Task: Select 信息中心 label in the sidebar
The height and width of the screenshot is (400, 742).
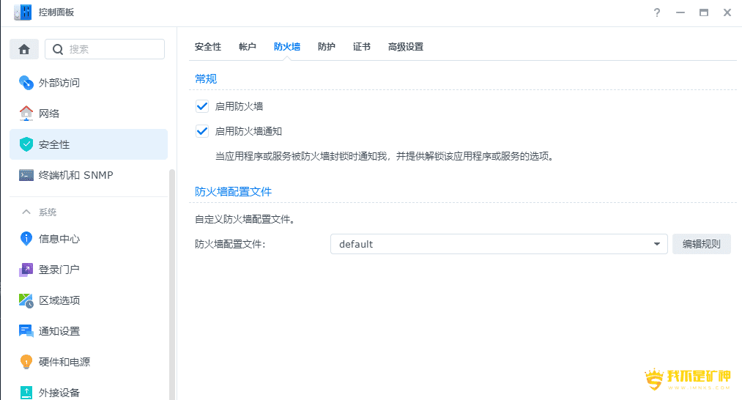Action: click(59, 239)
